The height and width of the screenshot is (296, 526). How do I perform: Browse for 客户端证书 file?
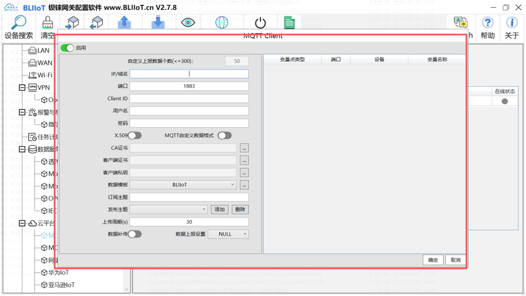(x=244, y=160)
